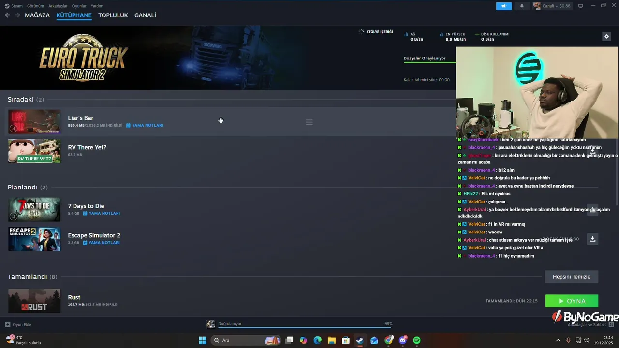The width and height of the screenshot is (619, 348).
Task: Open the Oyunlar menu
Action: point(79,6)
